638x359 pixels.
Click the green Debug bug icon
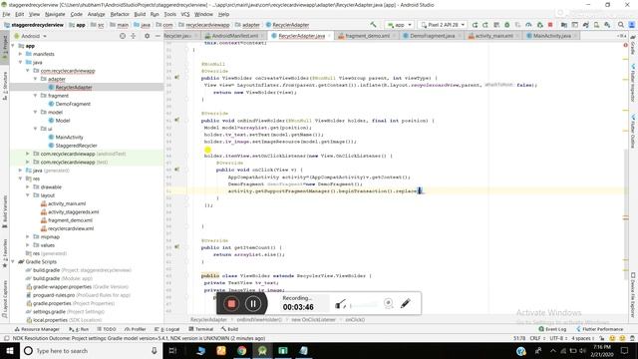pyautogui.click(x=507, y=25)
